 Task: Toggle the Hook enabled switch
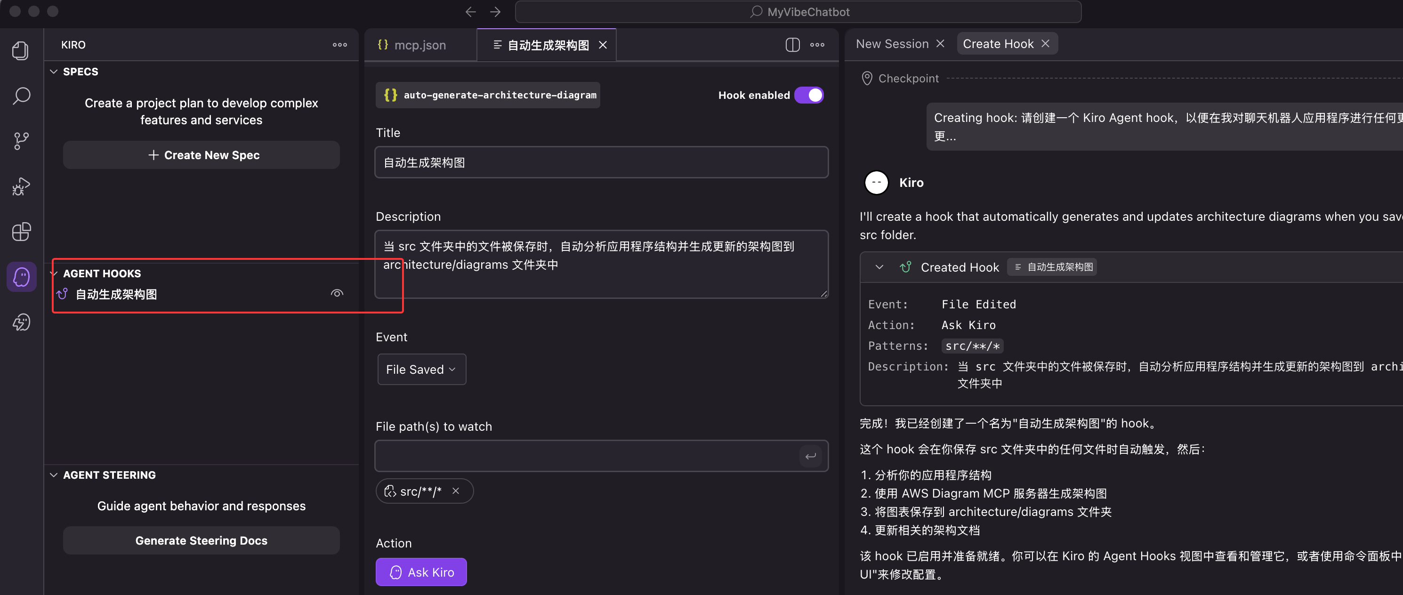[x=809, y=95]
